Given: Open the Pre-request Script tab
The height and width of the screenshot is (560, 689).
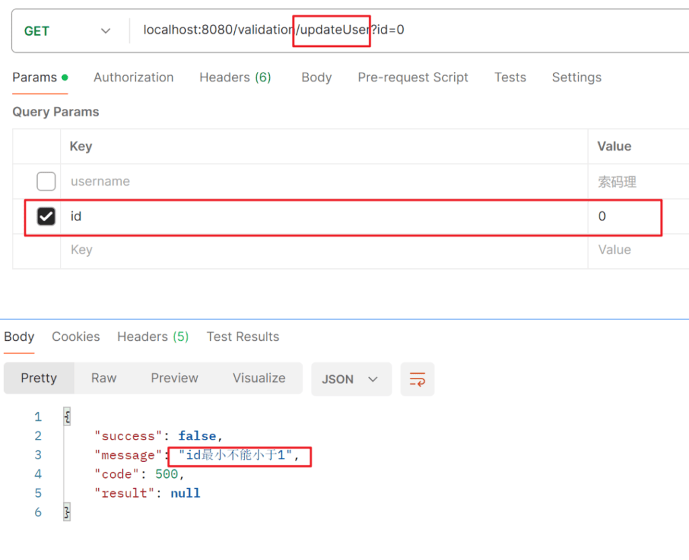Looking at the screenshot, I should (x=412, y=77).
